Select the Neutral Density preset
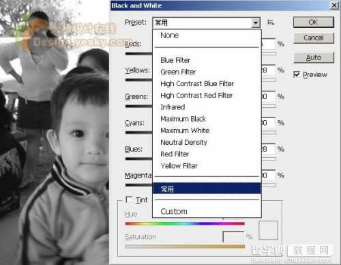 tap(183, 142)
